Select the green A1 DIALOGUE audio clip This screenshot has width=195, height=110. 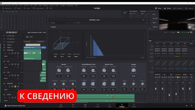pos(32,54)
